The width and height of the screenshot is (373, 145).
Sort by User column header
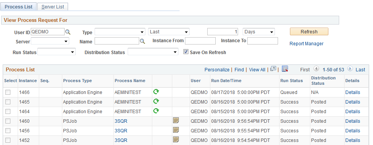click(196, 81)
